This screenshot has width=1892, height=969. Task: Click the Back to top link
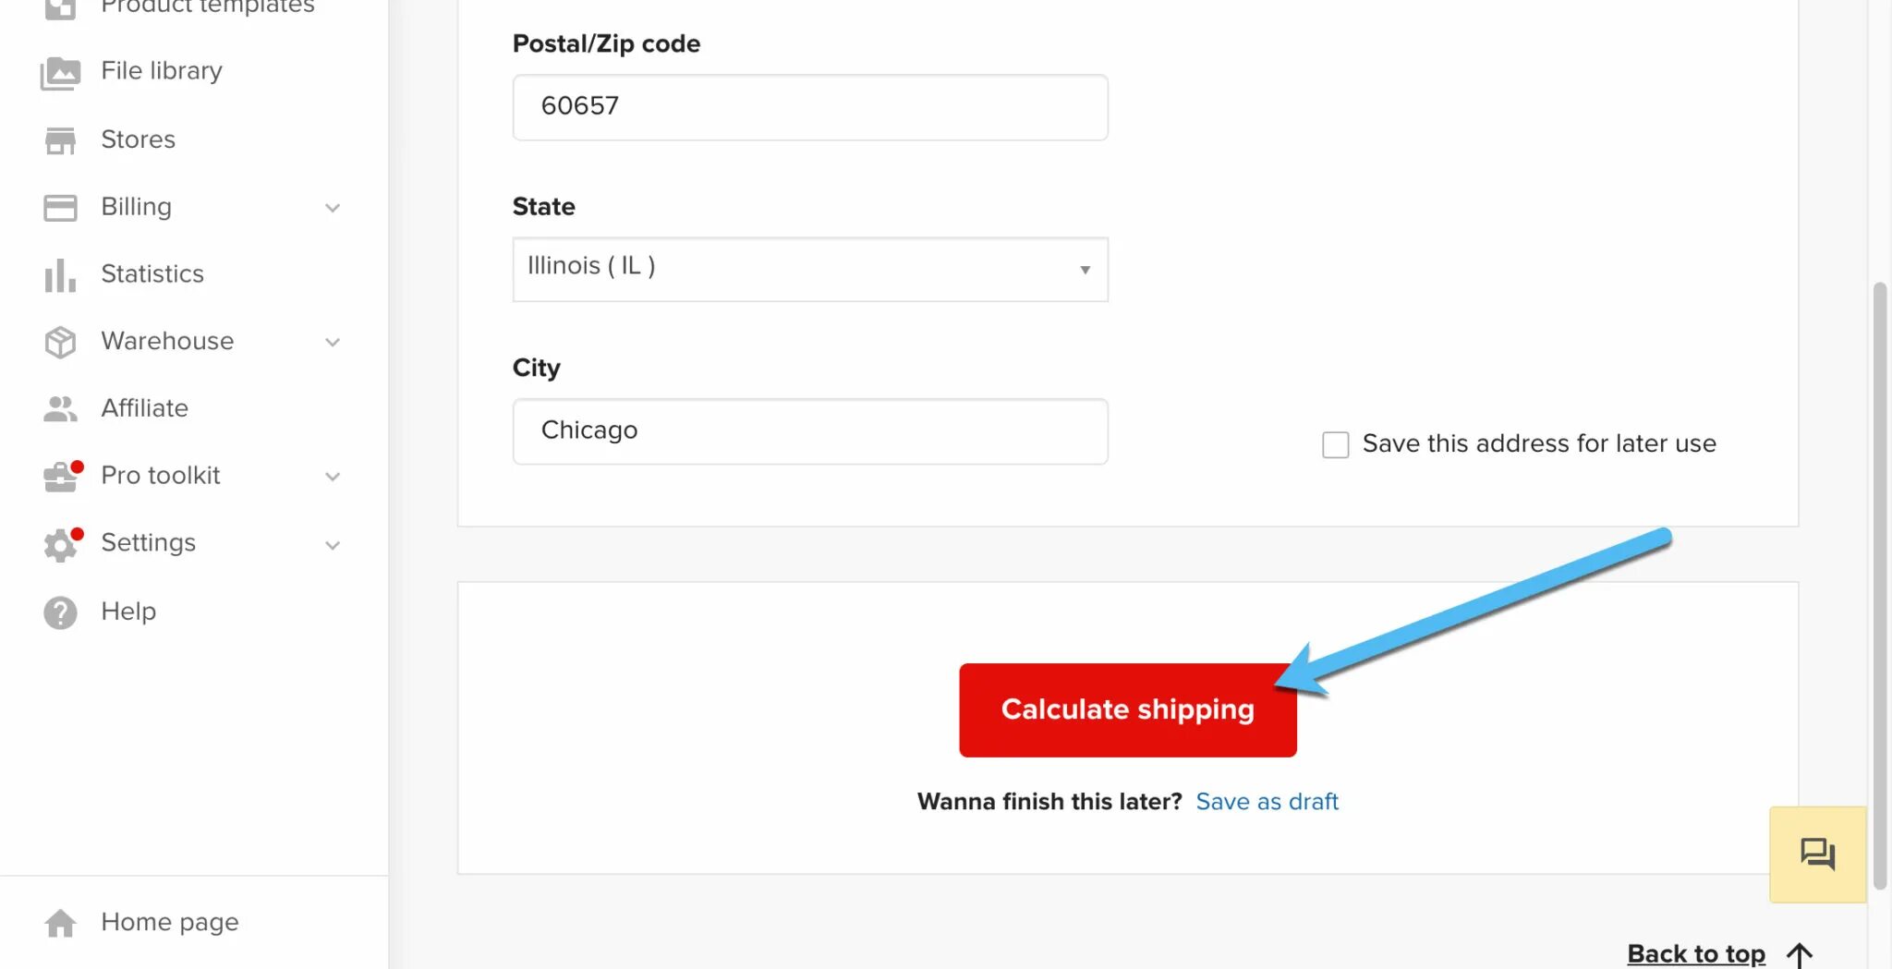coord(1696,953)
